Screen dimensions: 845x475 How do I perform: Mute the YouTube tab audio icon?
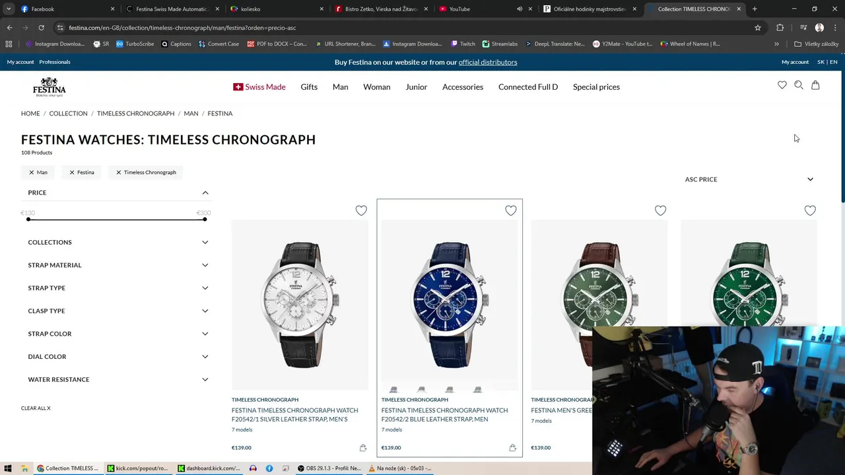520,9
